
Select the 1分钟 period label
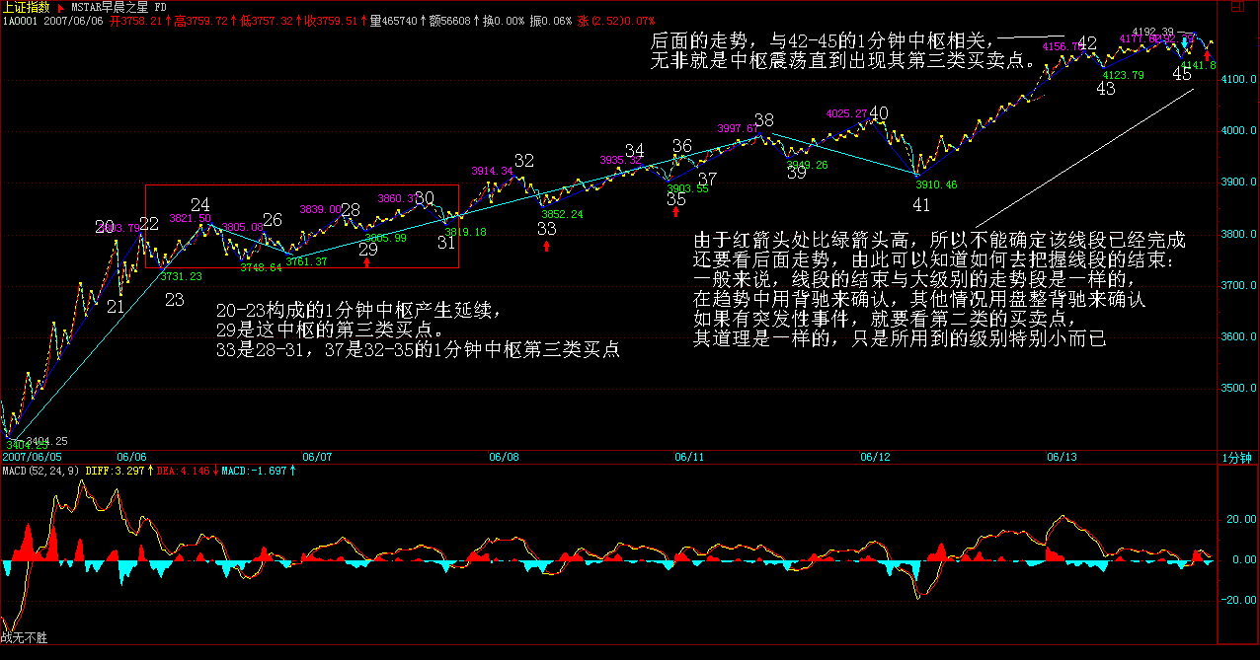coord(1236,458)
